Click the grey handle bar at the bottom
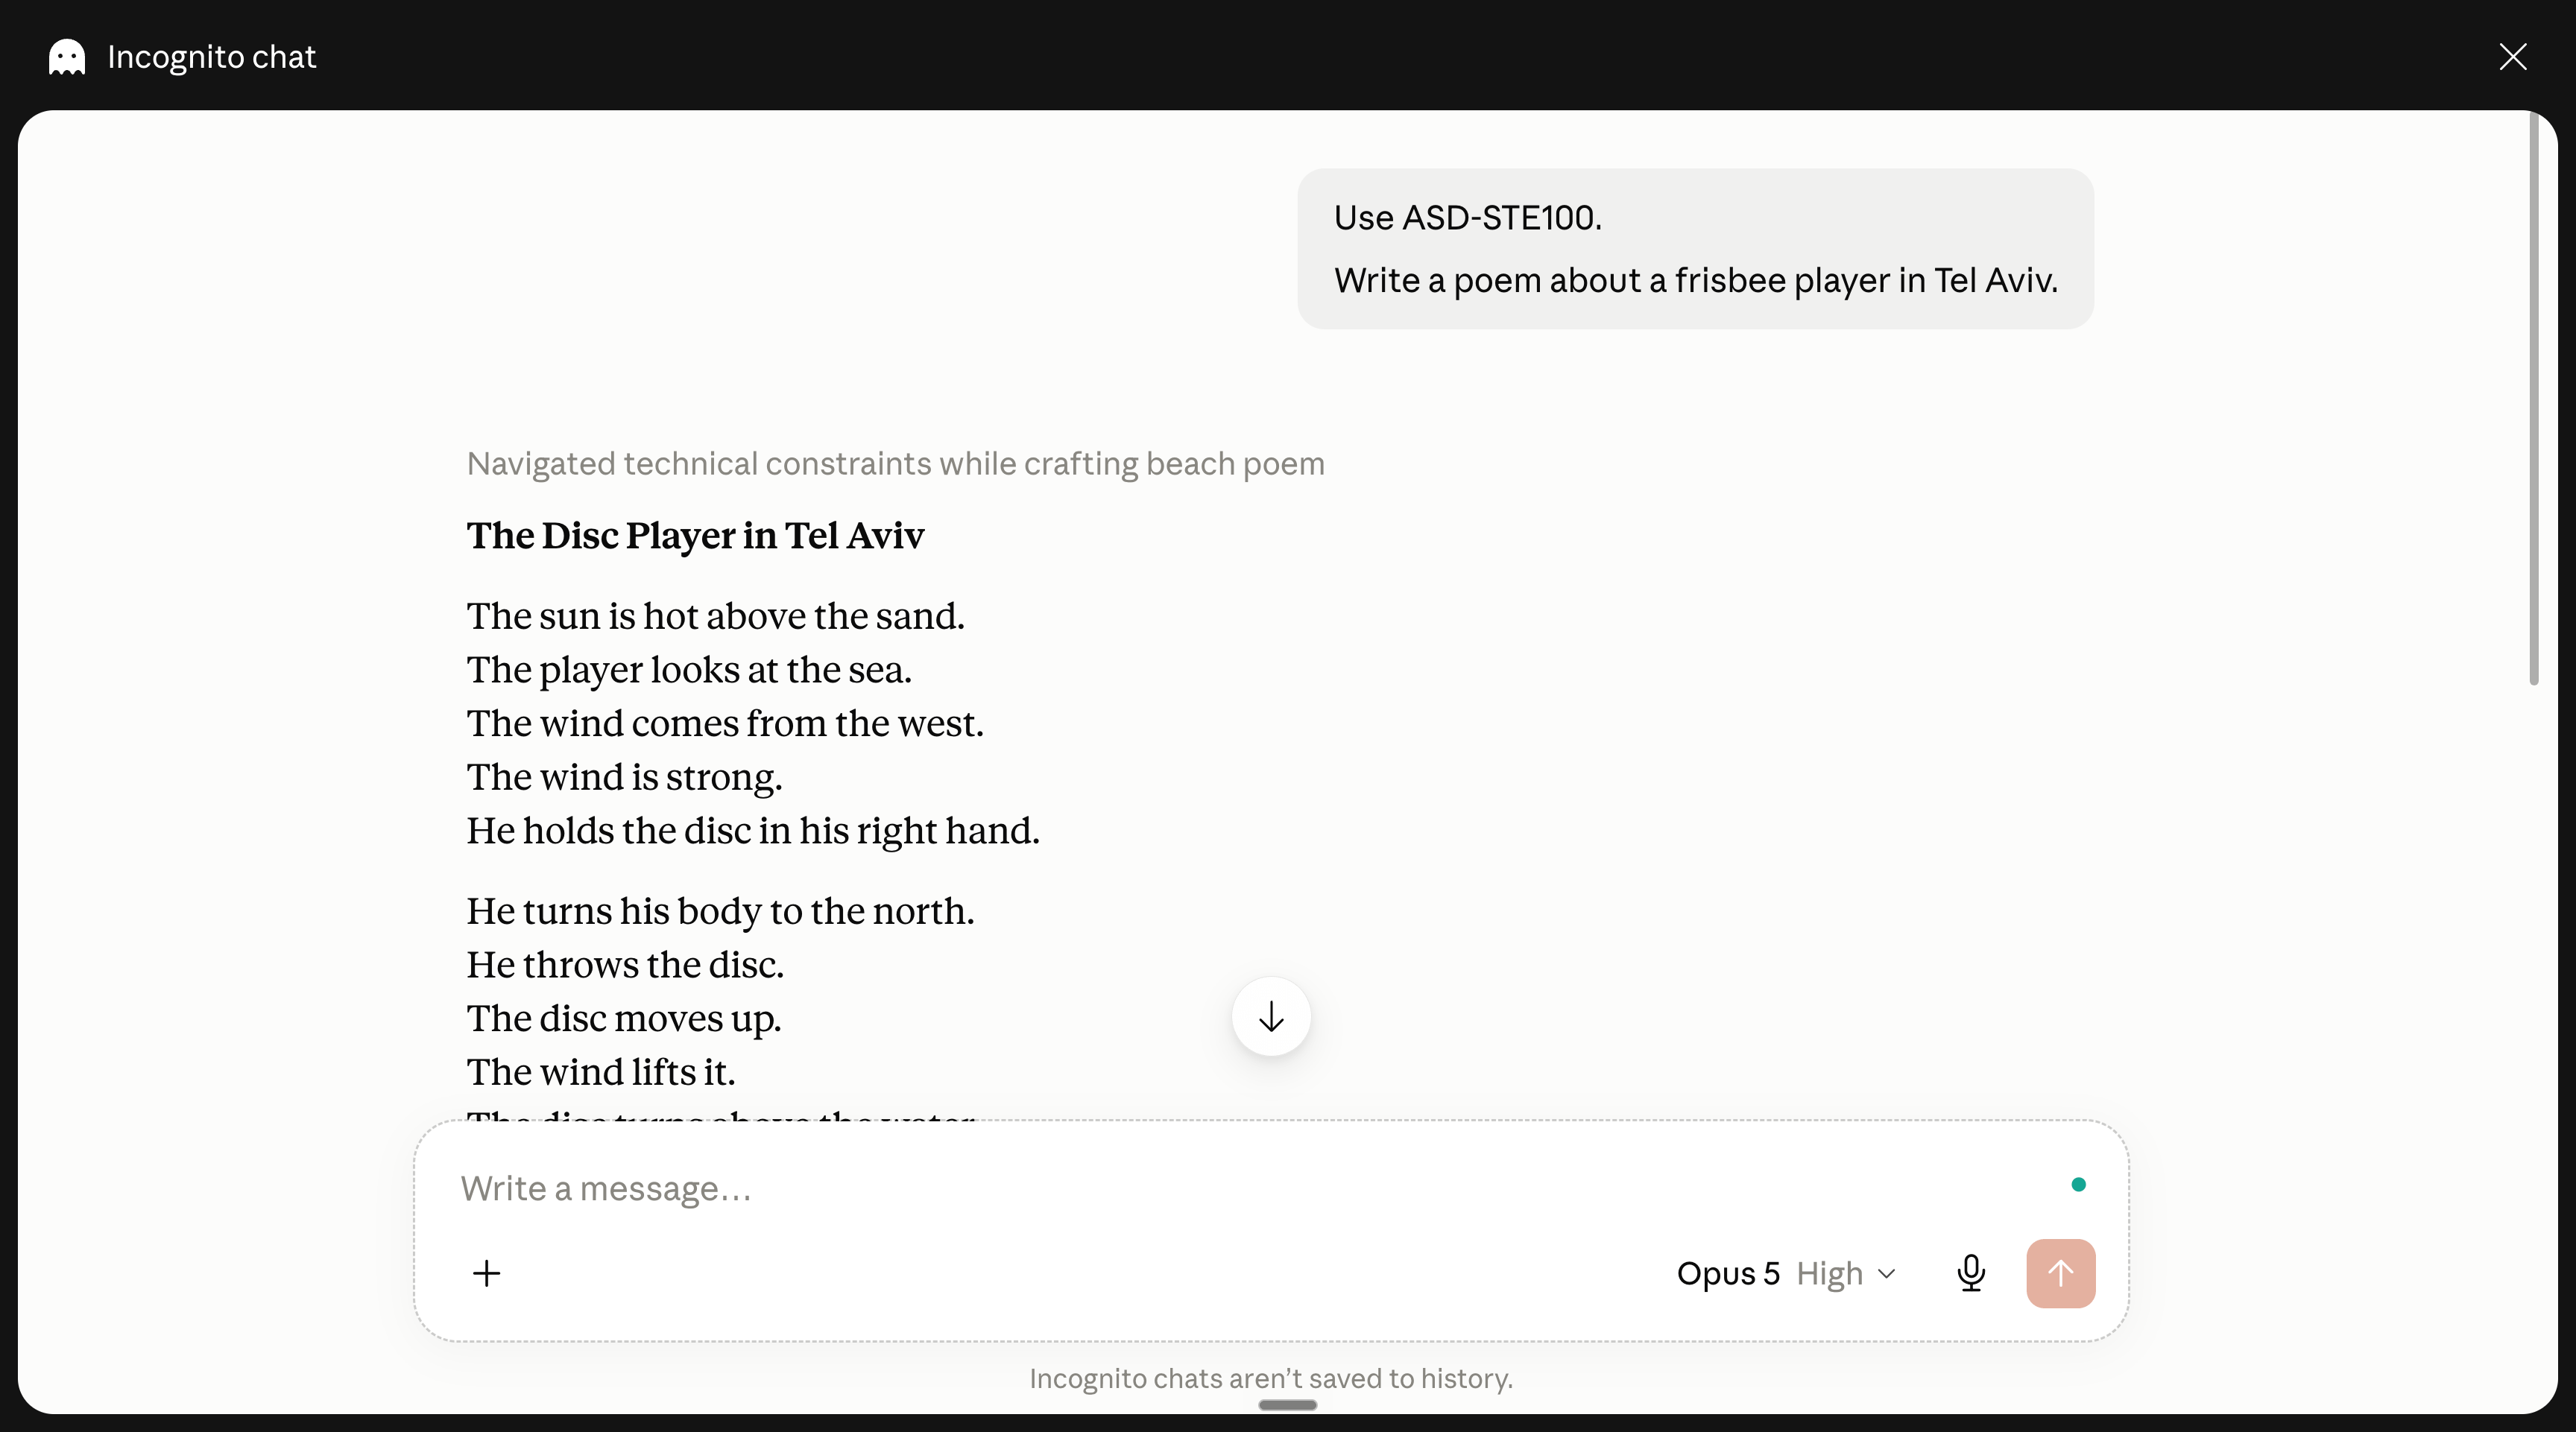Image resolution: width=2576 pixels, height=1432 pixels. click(x=1287, y=1405)
